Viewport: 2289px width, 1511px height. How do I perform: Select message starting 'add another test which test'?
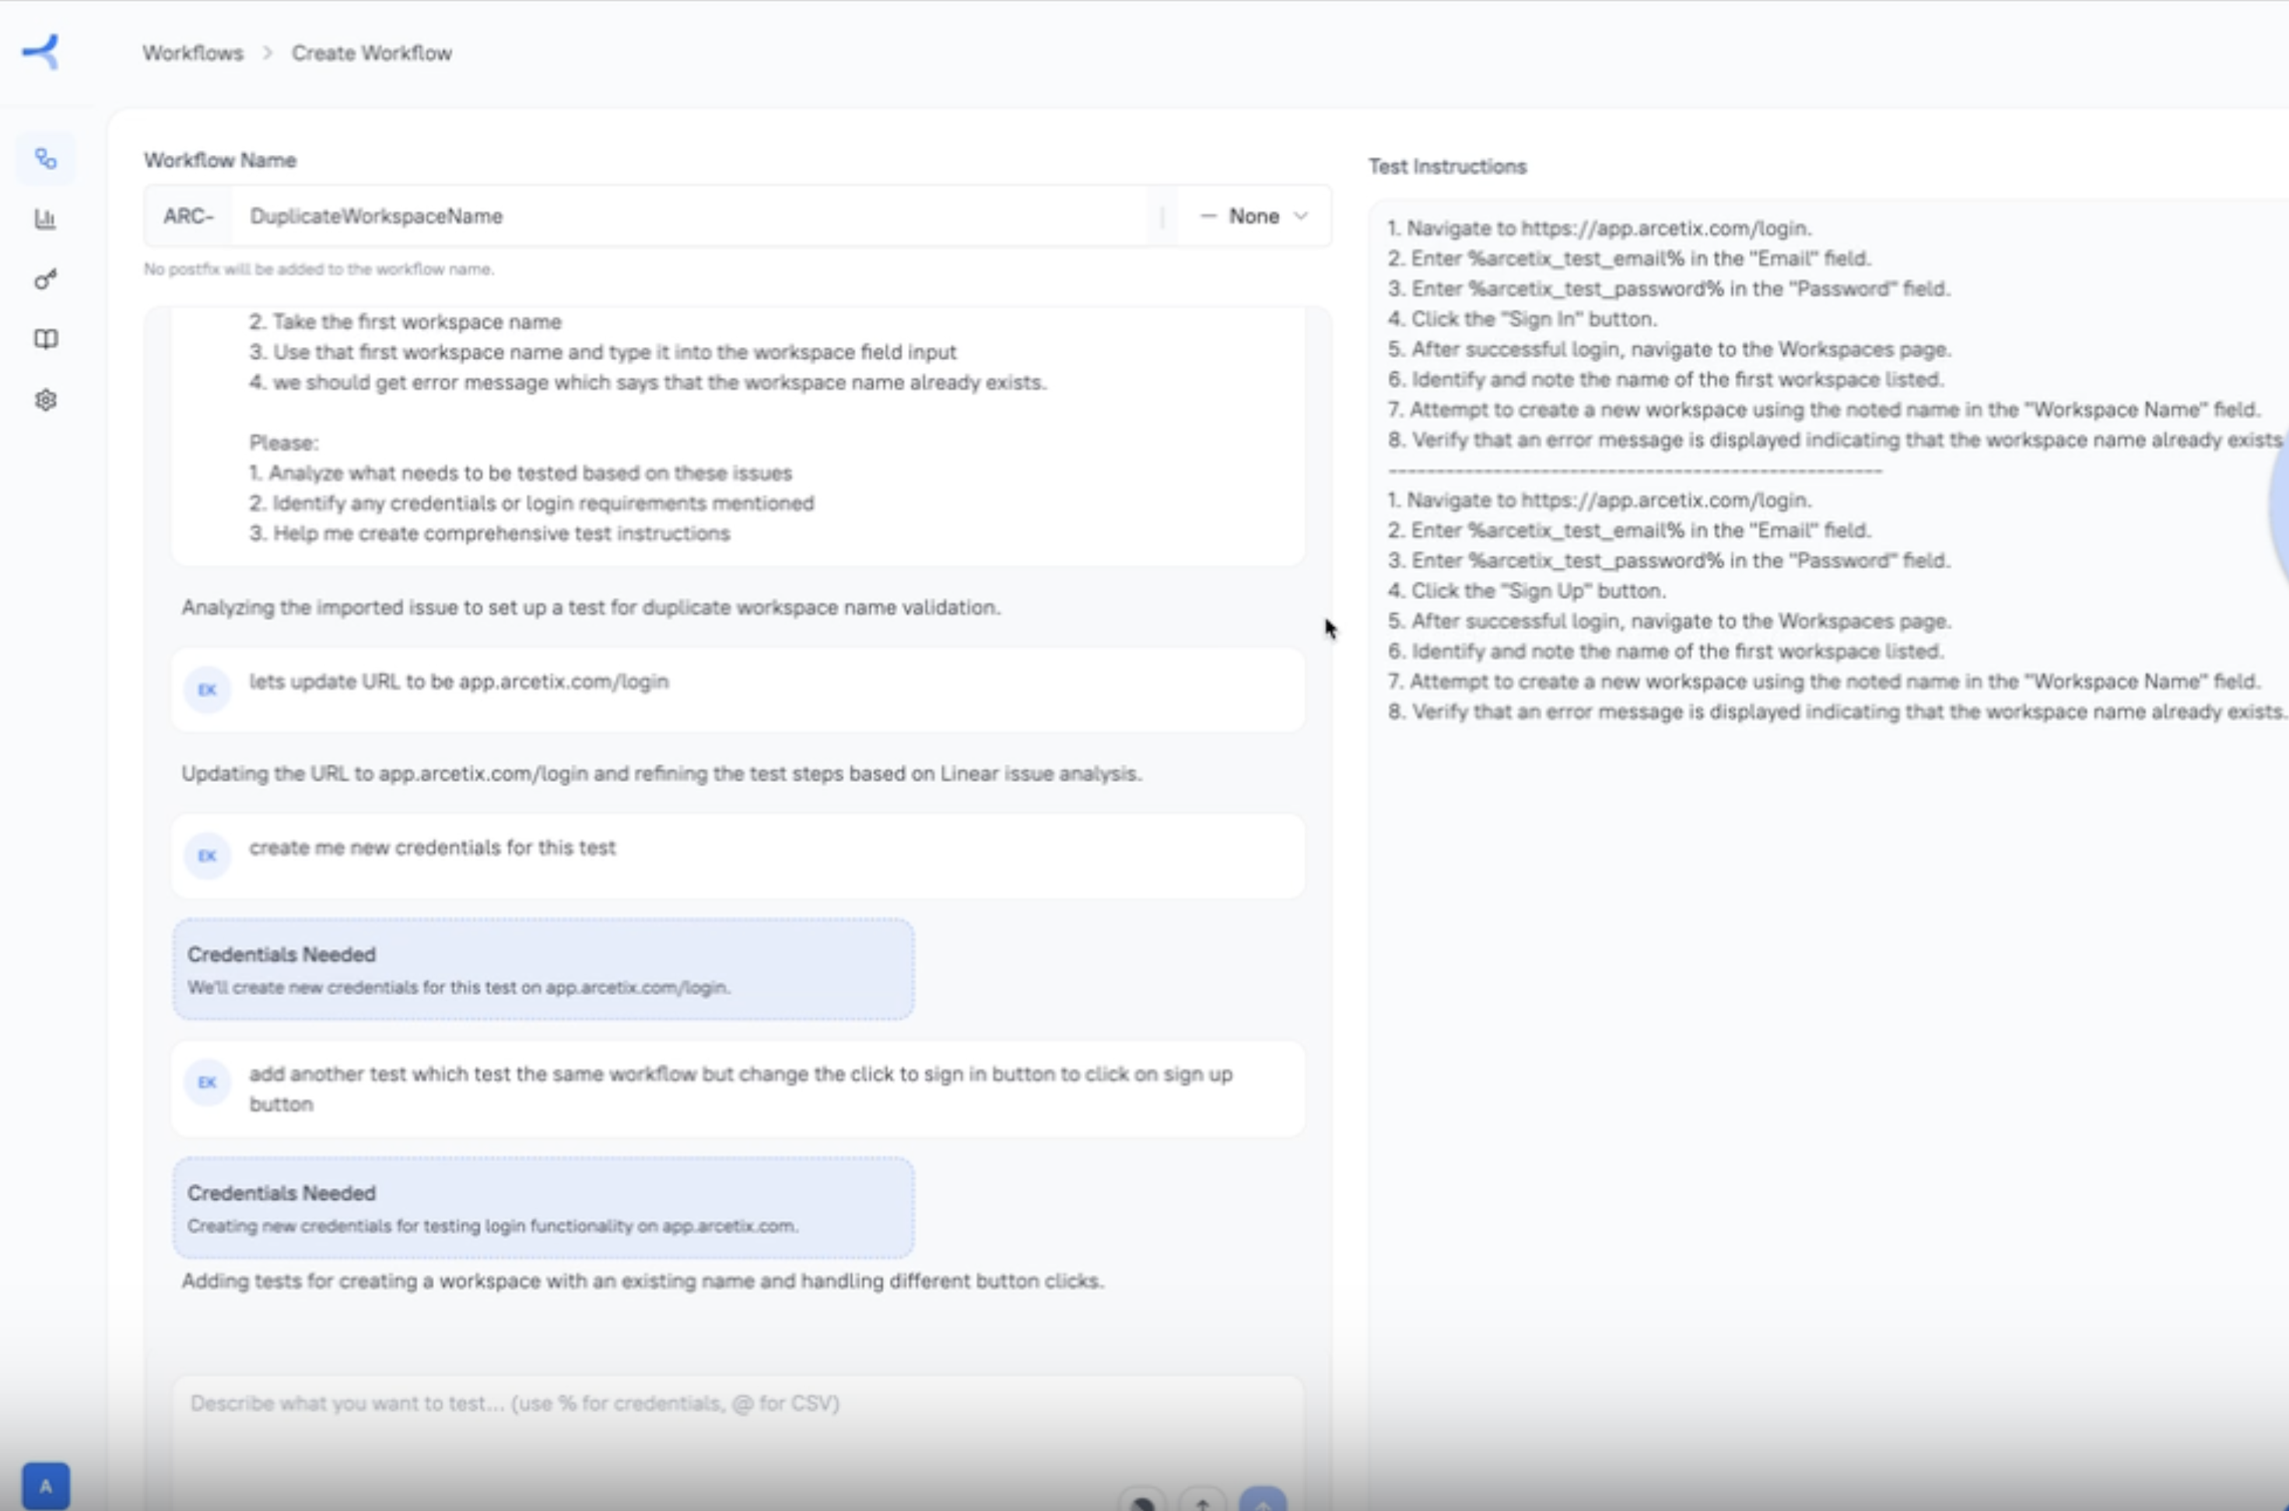(741, 1089)
